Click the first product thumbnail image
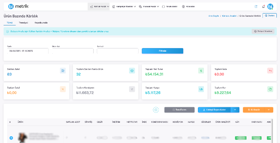This screenshot has height=143, width=280. point(23,137)
